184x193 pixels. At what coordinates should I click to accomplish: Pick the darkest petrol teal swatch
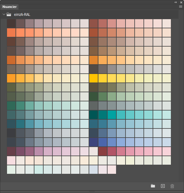(94, 115)
